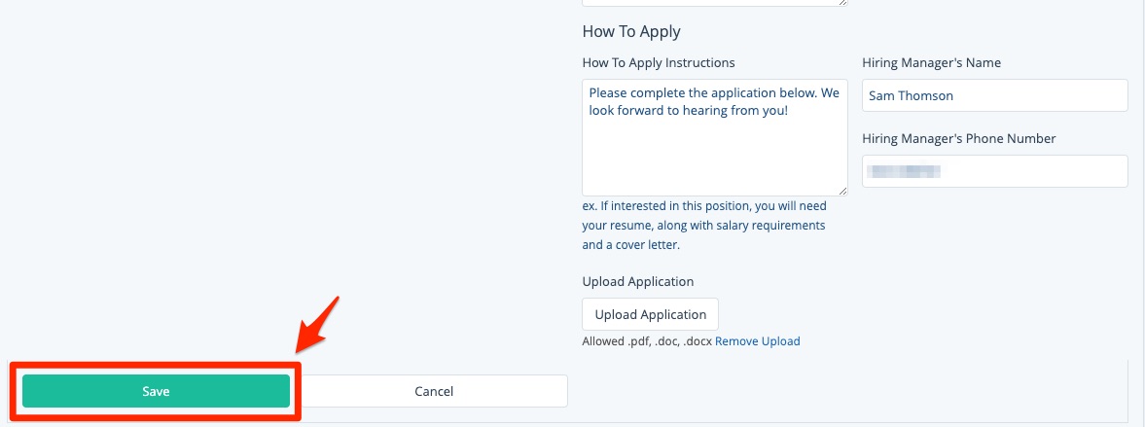Click the "How To Apply Instructions" label

tap(659, 62)
